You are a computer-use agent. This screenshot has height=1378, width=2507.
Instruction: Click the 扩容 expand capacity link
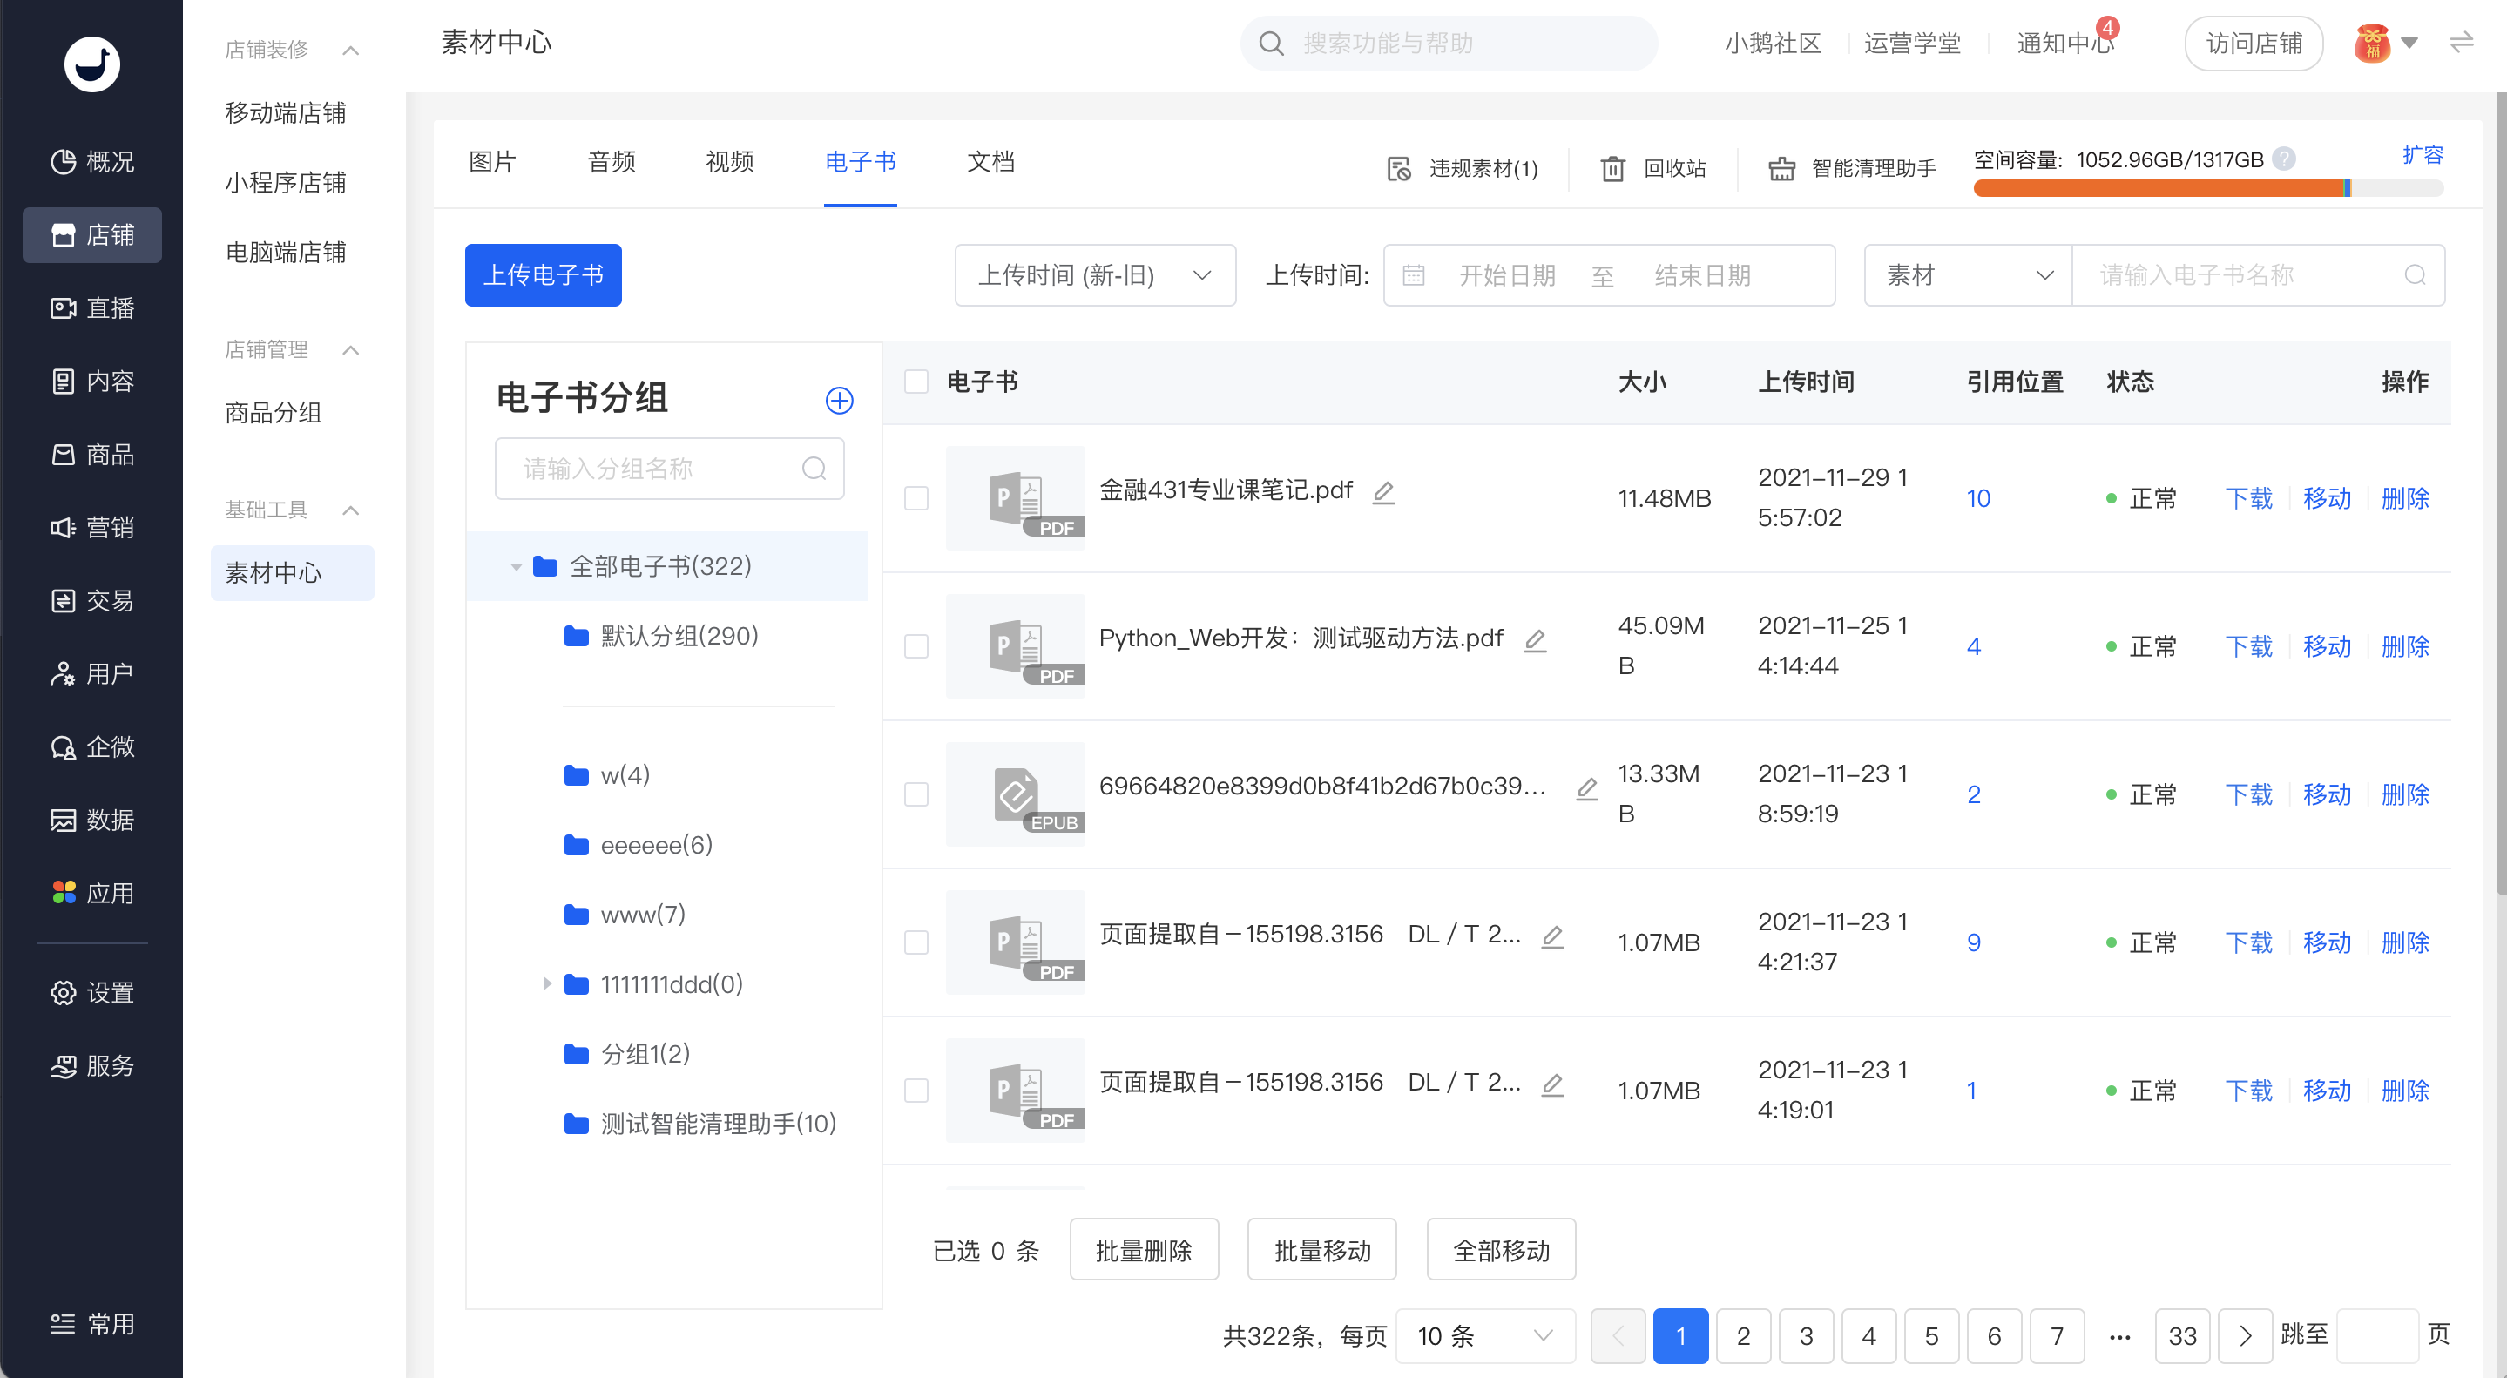[x=2423, y=155]
